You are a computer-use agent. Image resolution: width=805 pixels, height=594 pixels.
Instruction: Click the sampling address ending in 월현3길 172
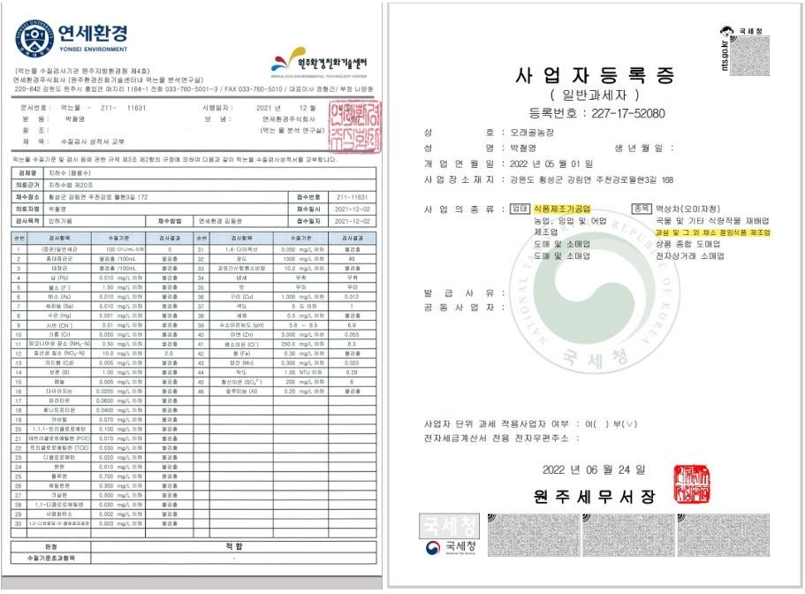pyautogui.click(x=98, y=197)
